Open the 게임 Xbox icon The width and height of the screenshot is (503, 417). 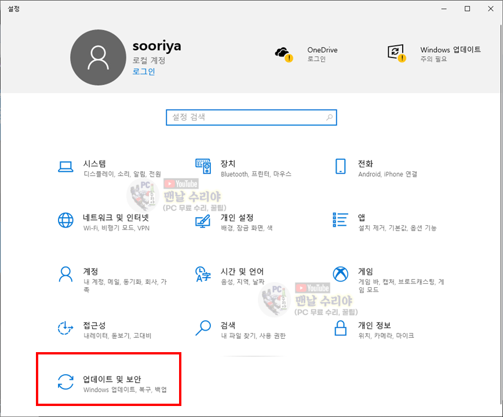coord(340,274)
